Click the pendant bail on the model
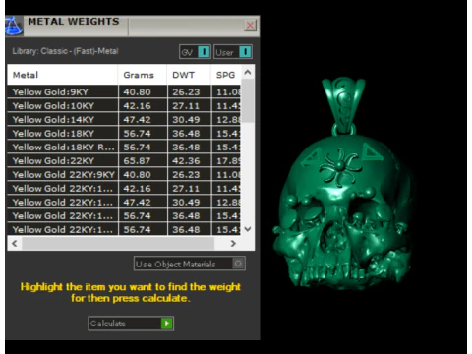Viewport: 472px width, 354px height. [343, 105]
